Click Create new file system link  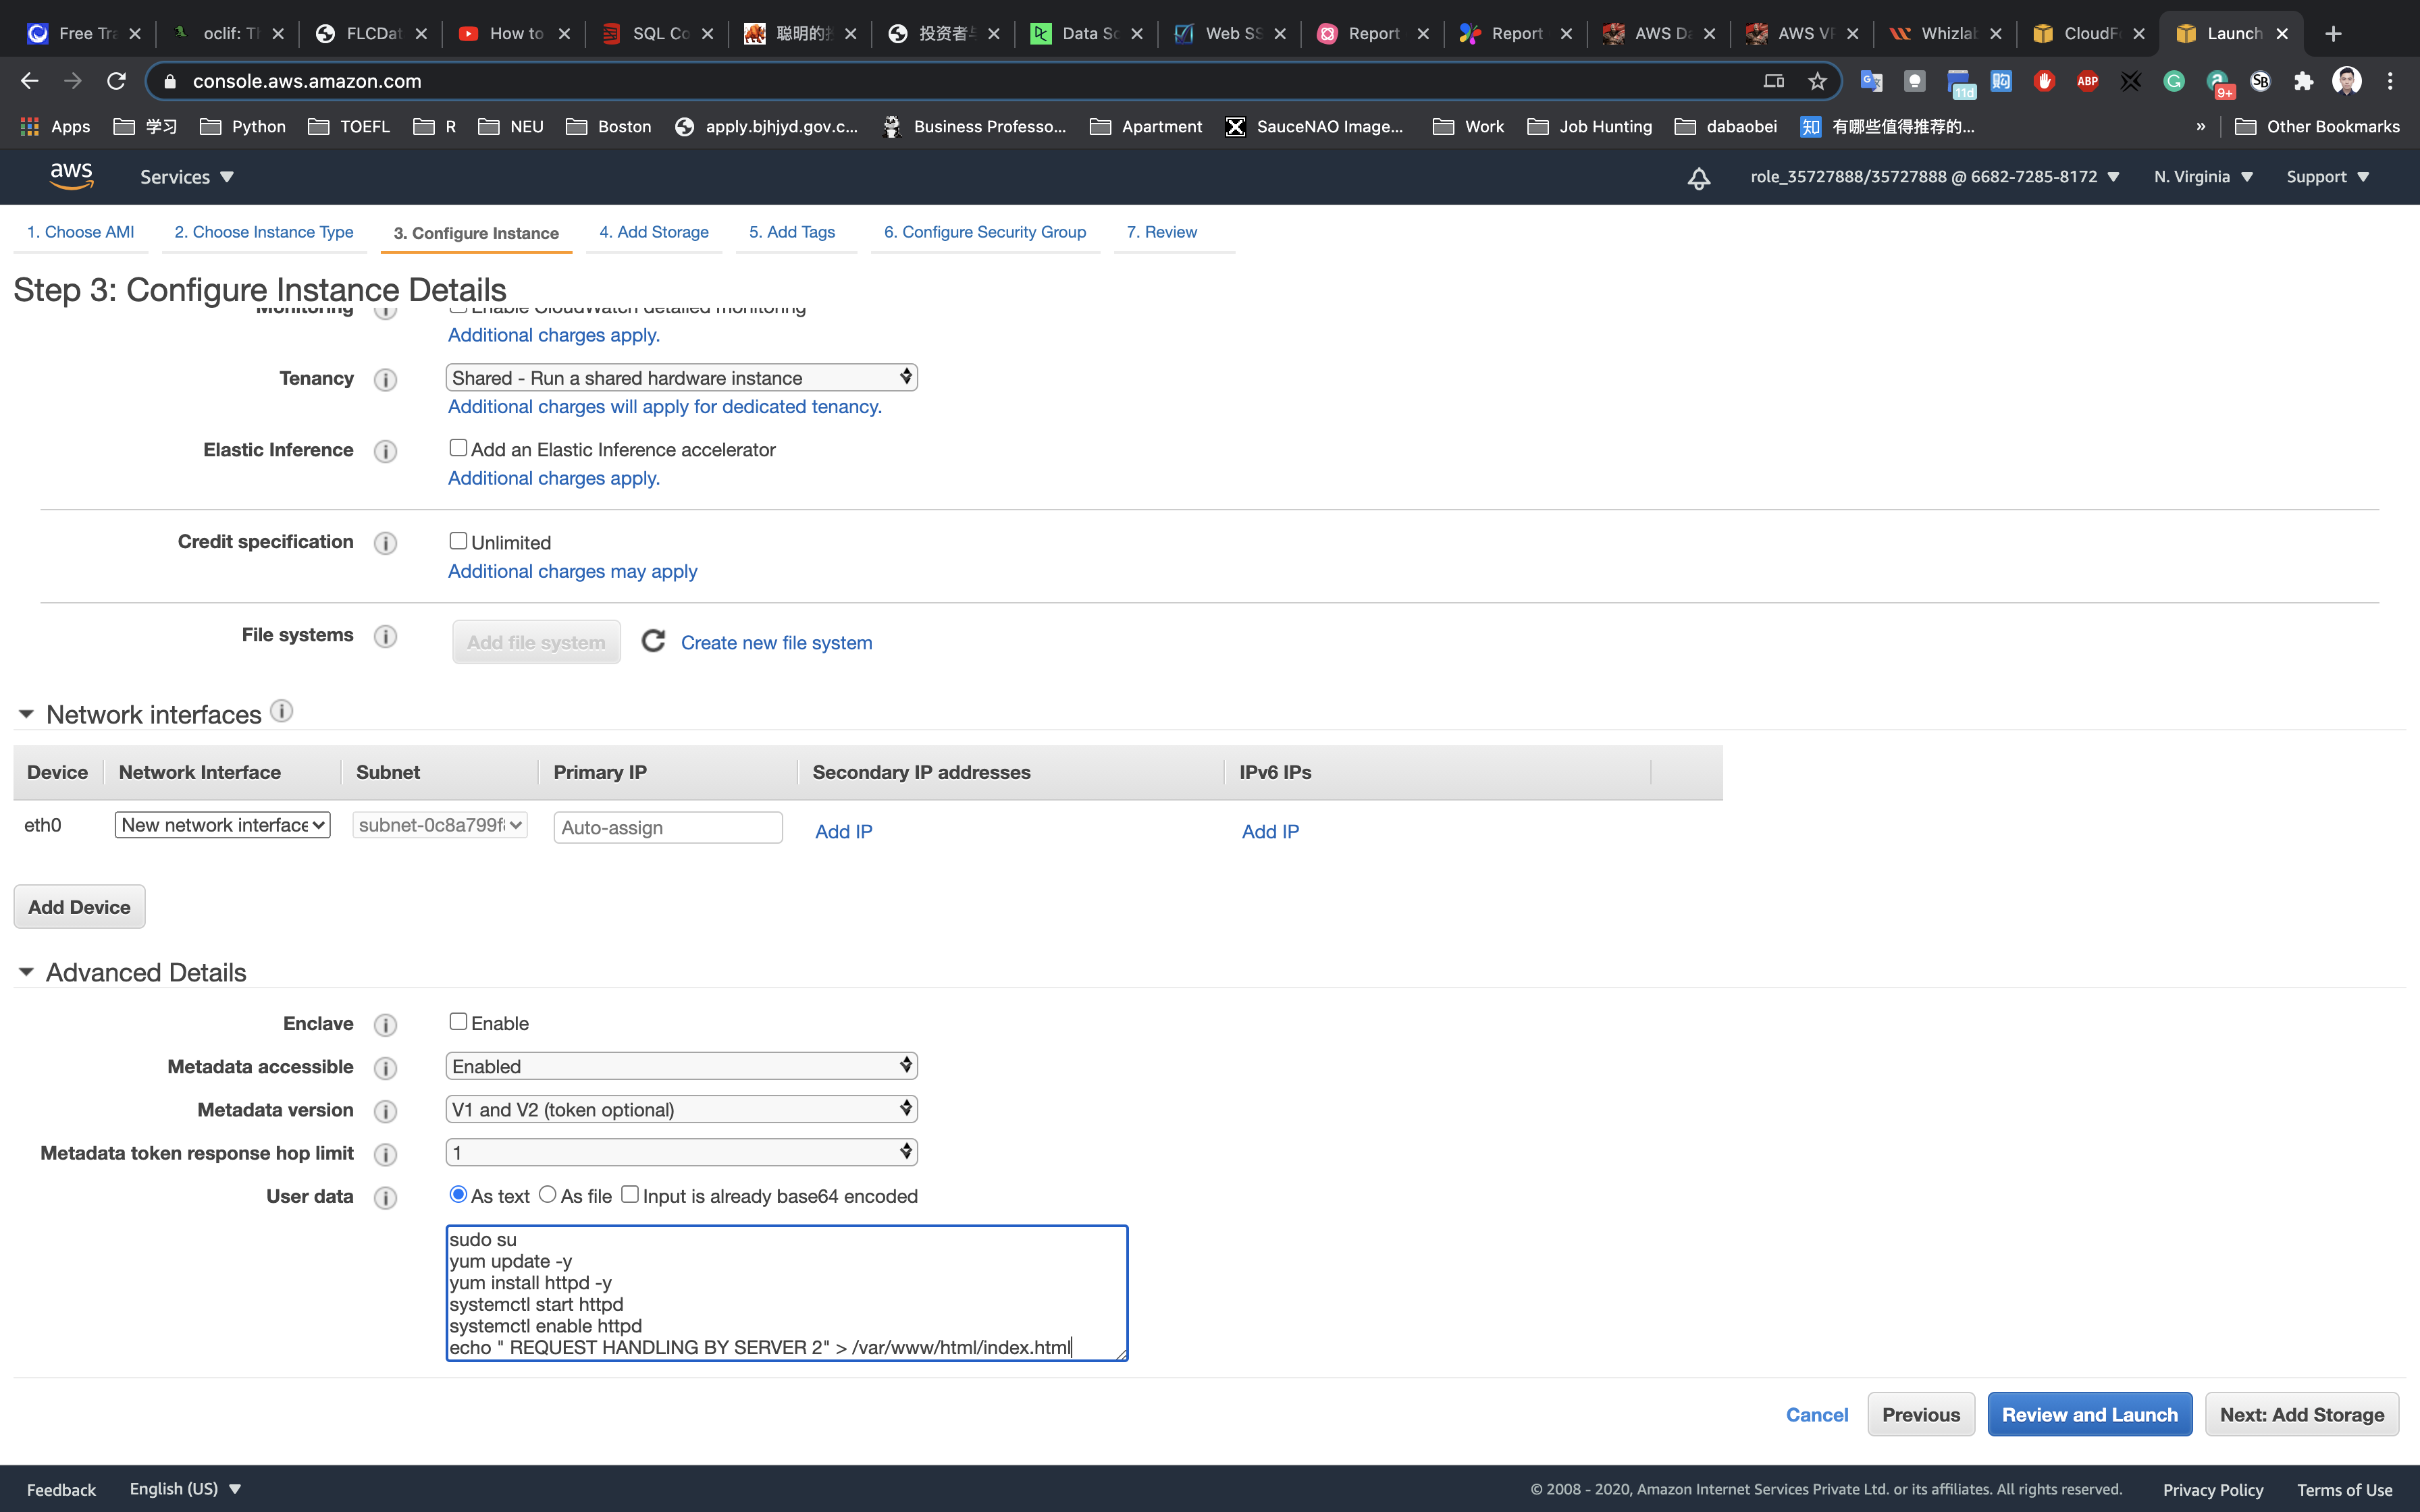pos(776,643)
